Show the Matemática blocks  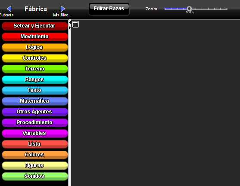[35, 101]
